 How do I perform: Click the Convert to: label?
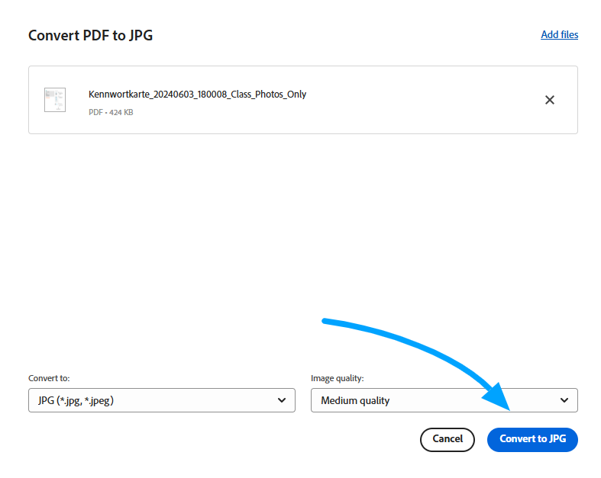[x=49, y=378]
